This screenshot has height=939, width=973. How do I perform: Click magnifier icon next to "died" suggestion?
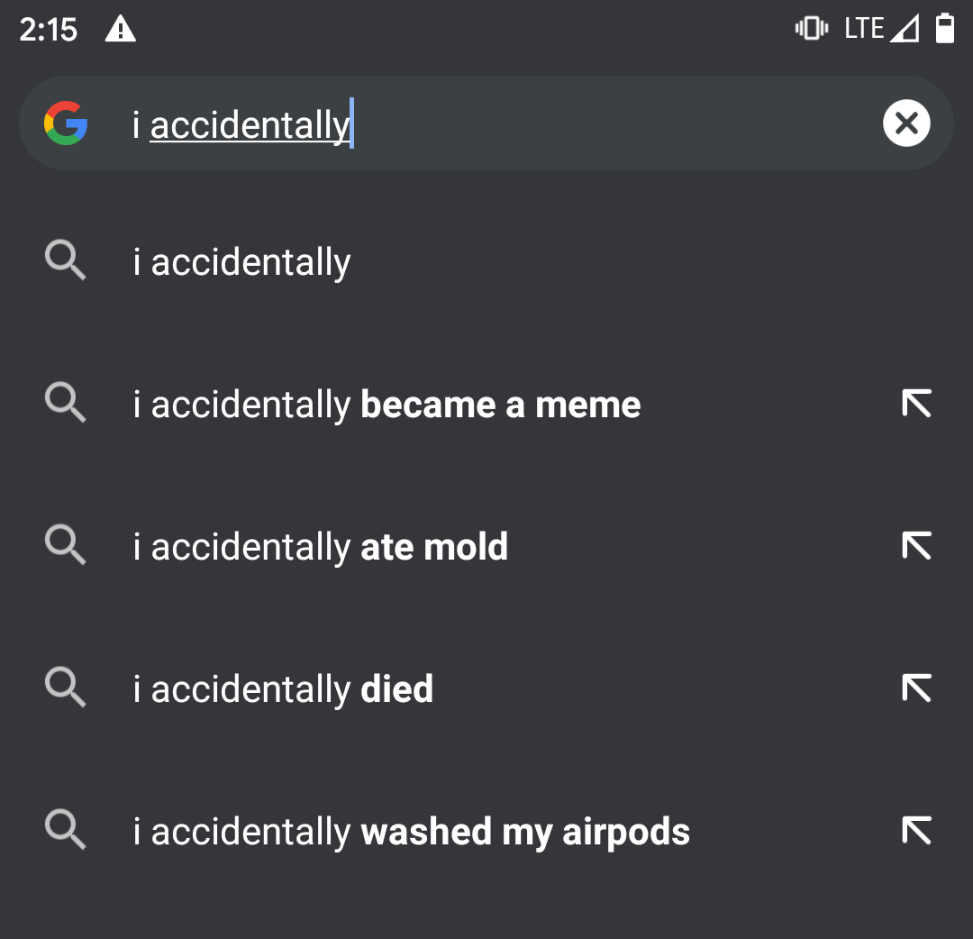coord(65,687)
